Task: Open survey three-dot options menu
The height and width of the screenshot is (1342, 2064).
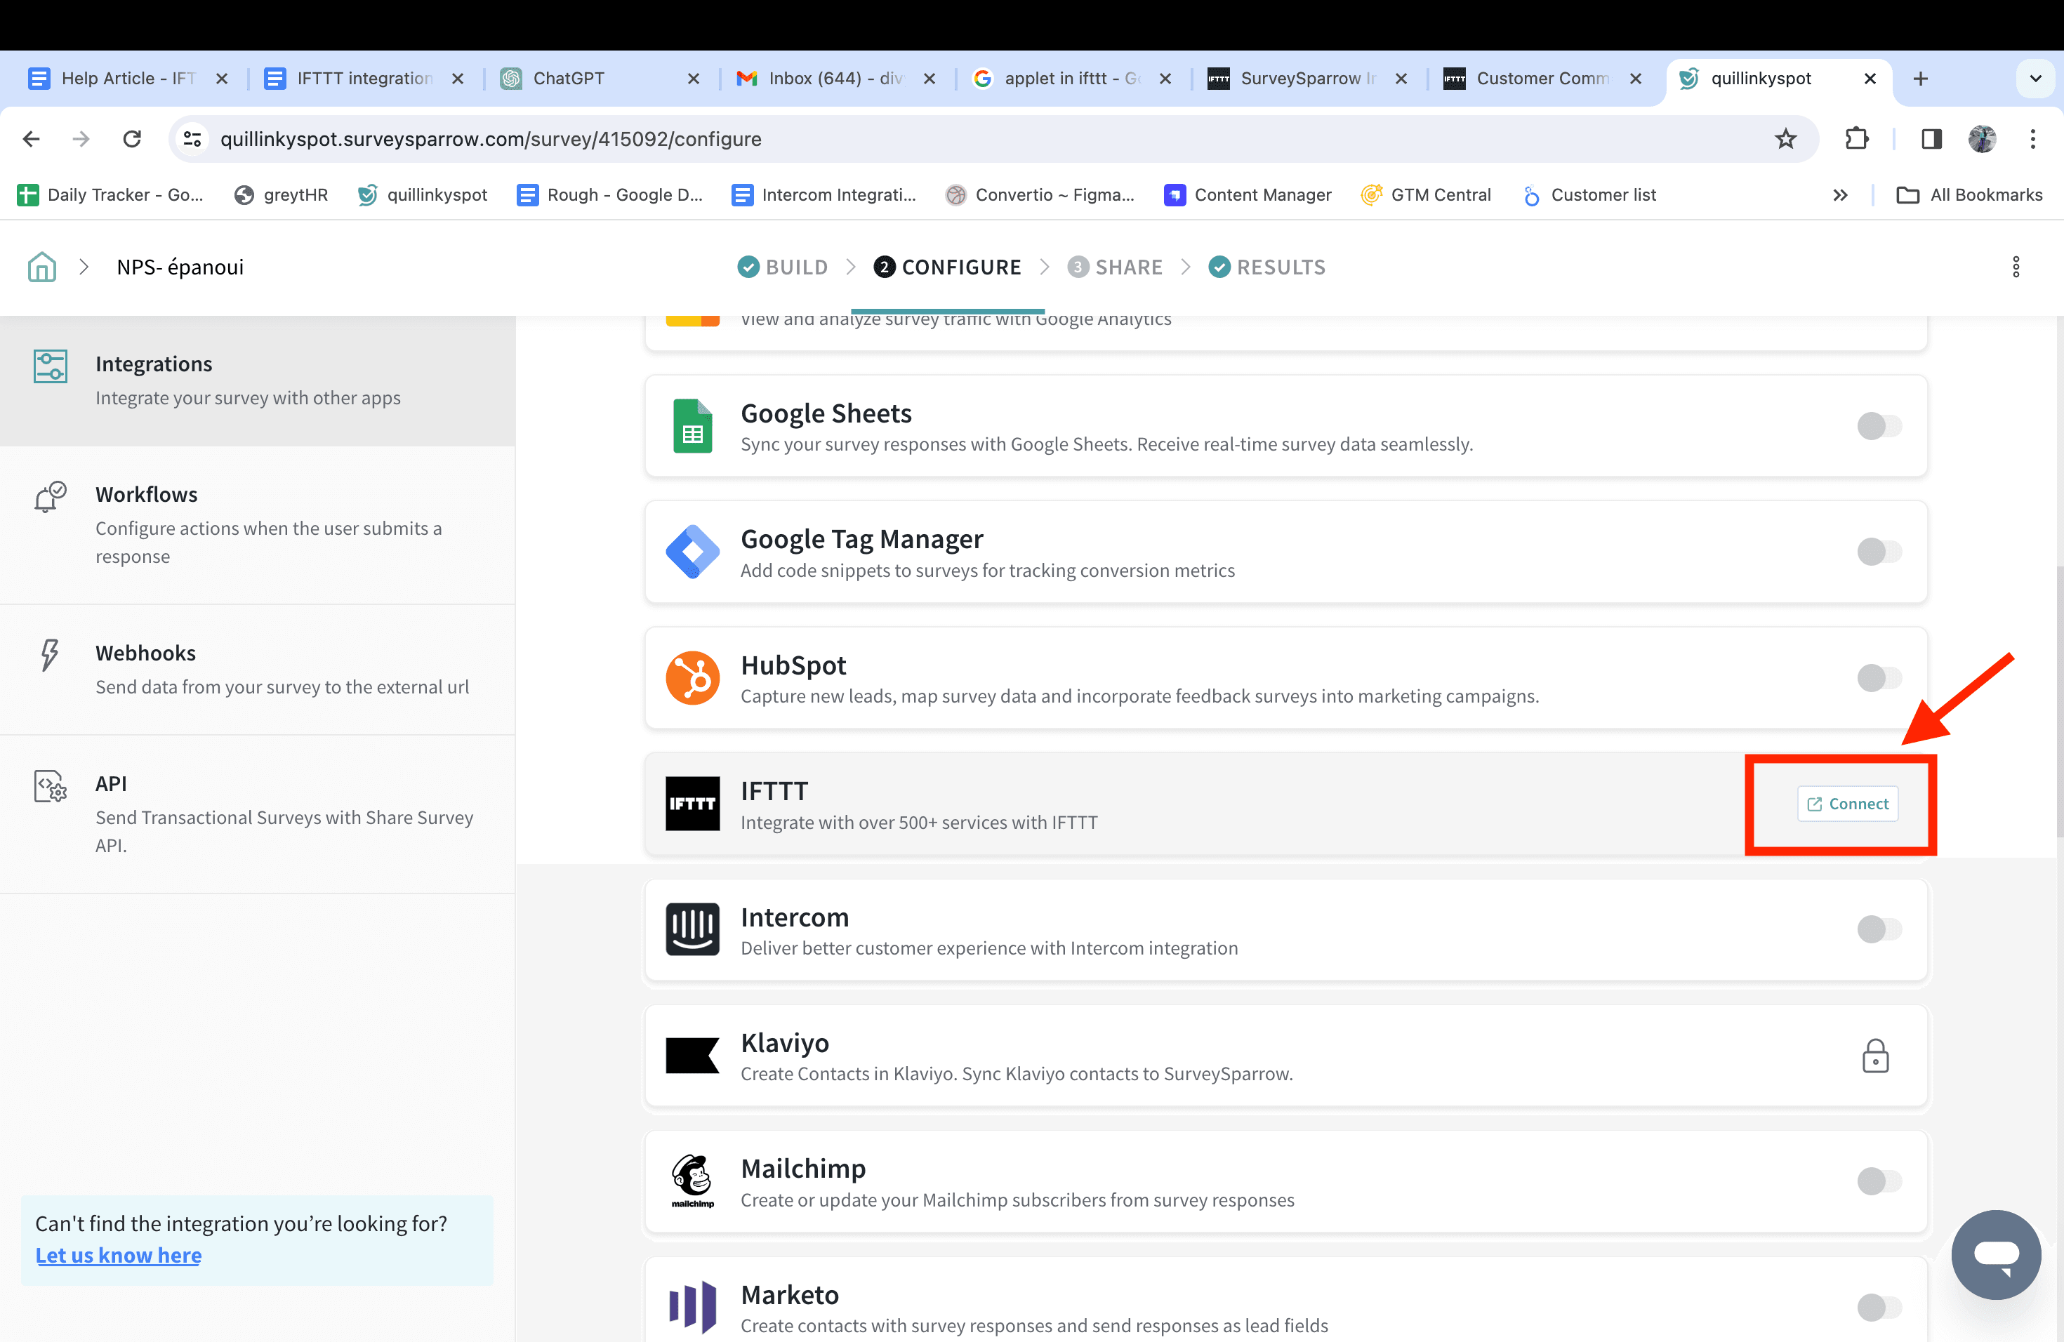Action: coord(2016,267)
